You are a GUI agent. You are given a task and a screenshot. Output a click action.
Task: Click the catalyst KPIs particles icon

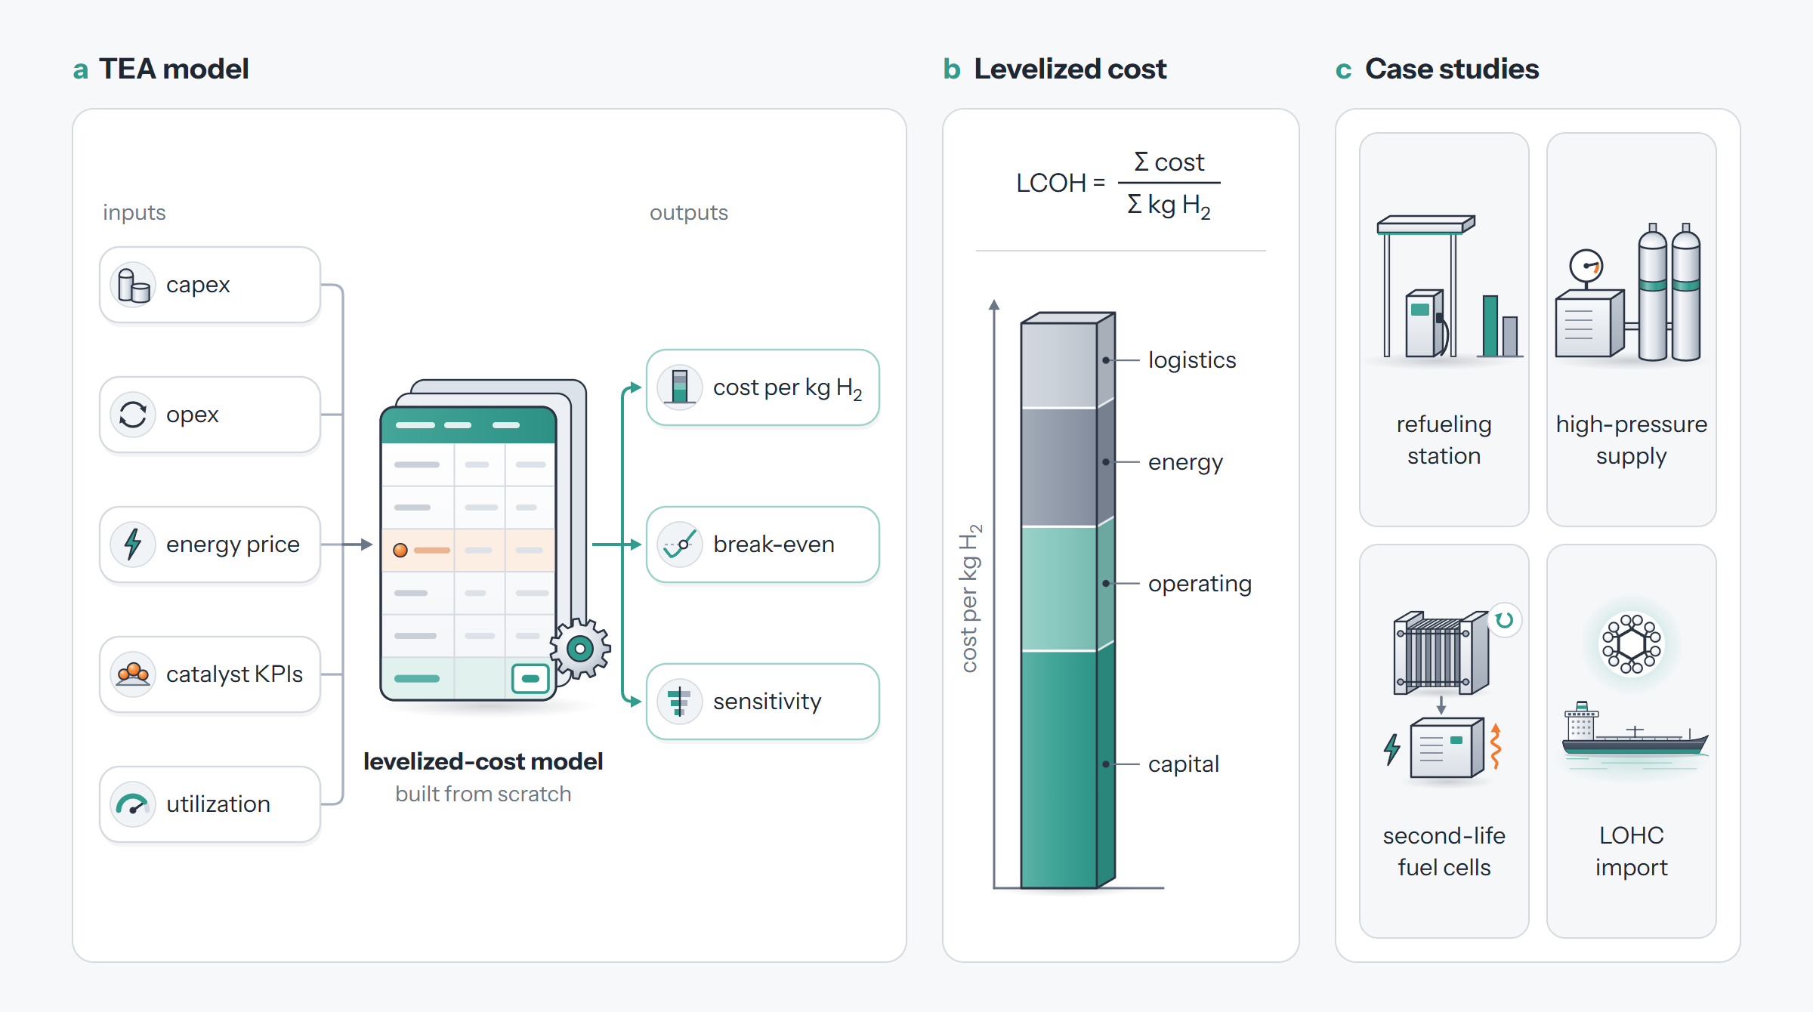coord(134,674)
